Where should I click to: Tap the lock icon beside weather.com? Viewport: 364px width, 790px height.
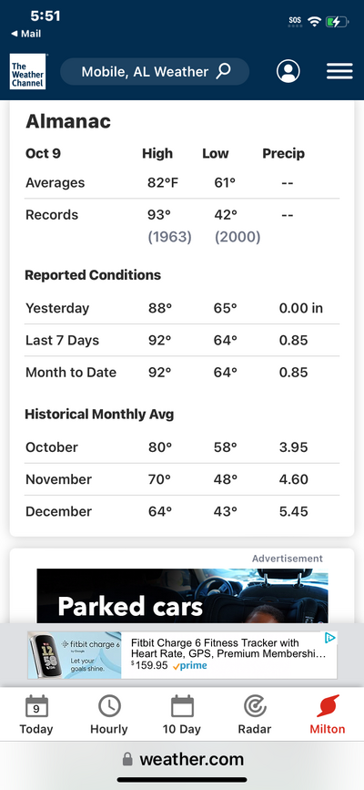tap(128, 759)
